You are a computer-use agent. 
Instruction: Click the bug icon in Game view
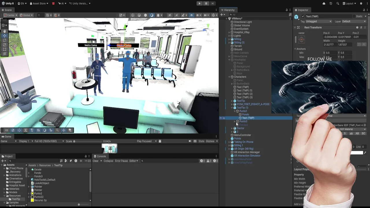click(160, 141)
